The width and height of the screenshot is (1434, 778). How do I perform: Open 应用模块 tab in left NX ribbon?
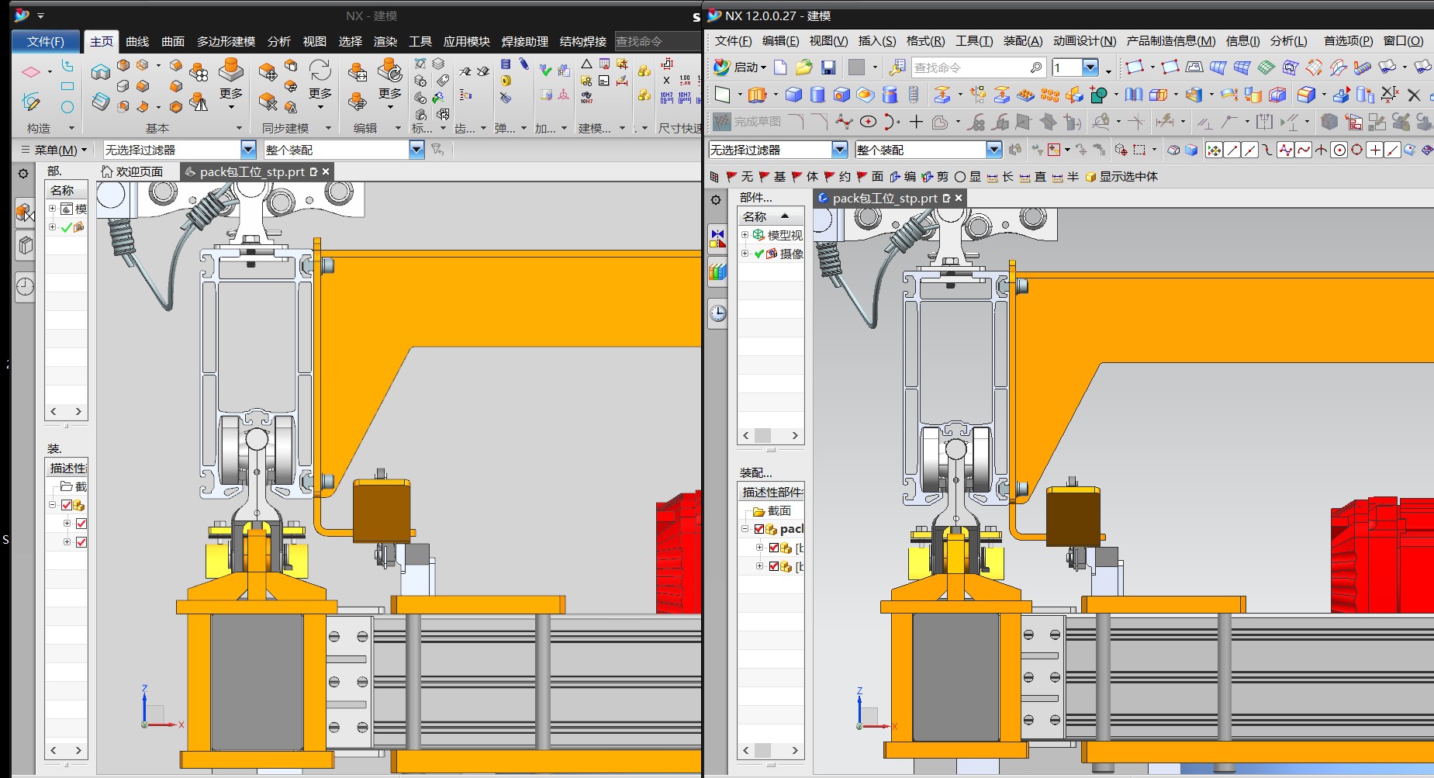(x=466, y=41)
